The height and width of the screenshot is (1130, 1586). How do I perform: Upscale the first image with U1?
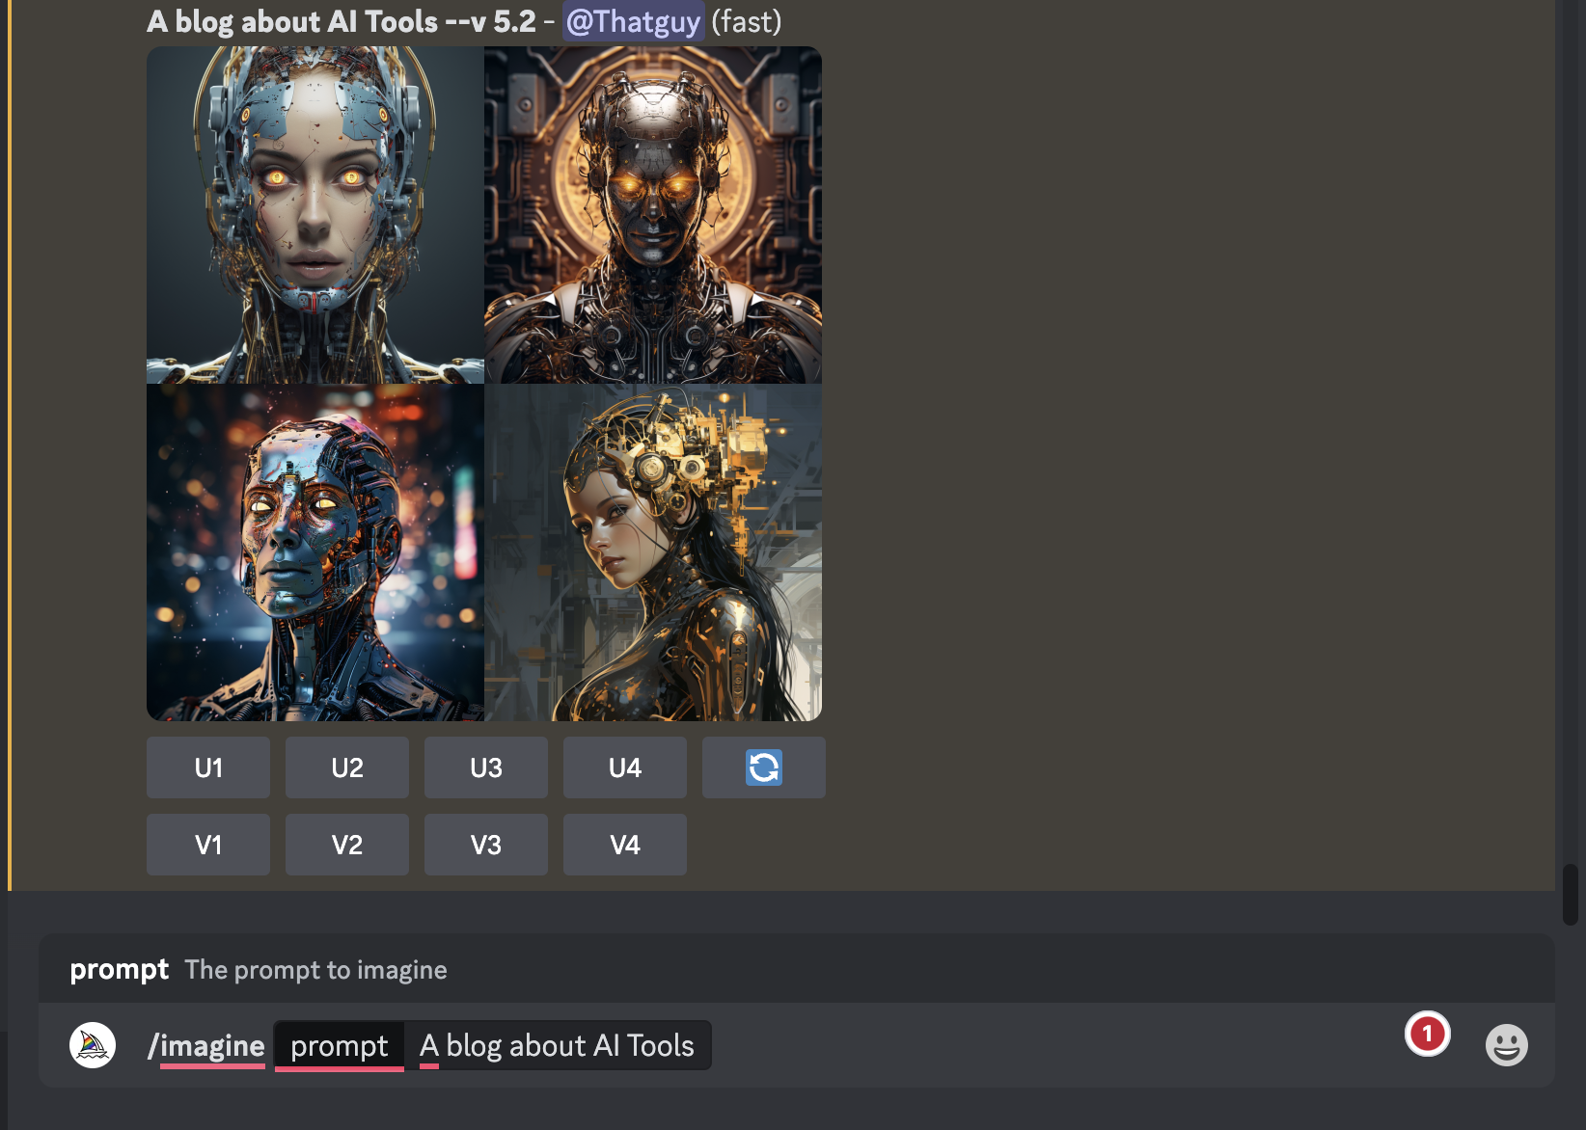(208, 767)
